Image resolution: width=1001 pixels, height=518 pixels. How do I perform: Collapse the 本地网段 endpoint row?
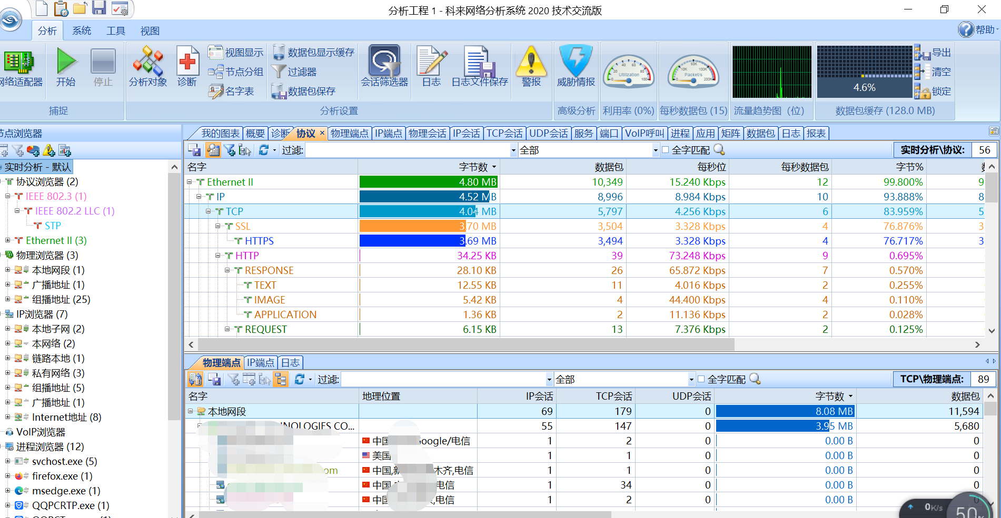[191, 411]
